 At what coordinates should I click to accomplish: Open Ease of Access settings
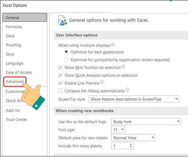(x=19, y=72)
